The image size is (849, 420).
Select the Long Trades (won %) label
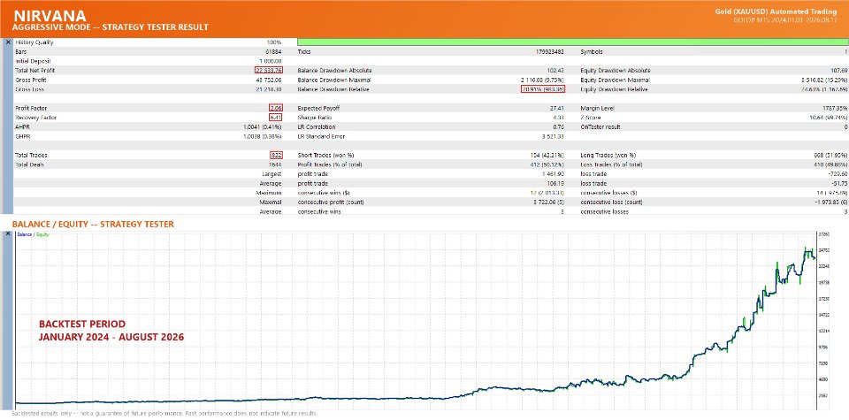pyautogui.click(x=608, y=156)
